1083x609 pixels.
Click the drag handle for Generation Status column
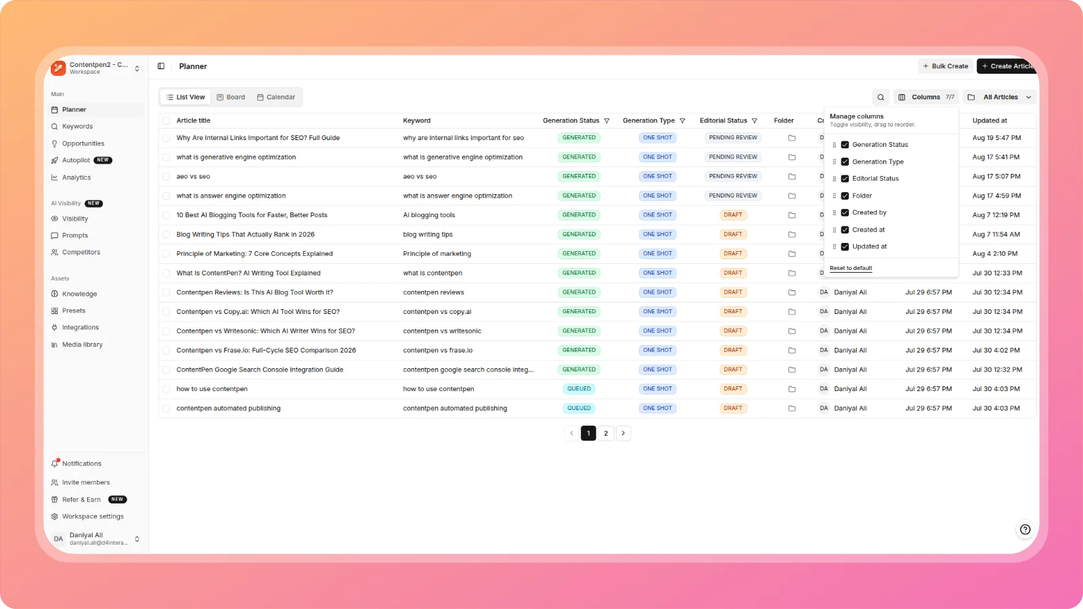click(834, 145)
